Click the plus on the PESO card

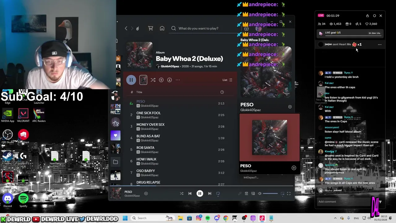click(x=294, y=168)
